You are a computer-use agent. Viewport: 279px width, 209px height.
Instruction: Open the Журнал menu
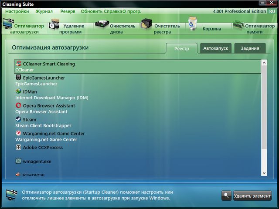tap(44, 11)
